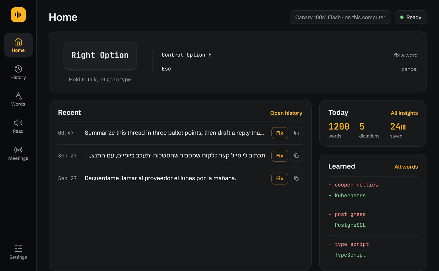
Task: Fix the Recuérdame llamar dictation
Action: [x=280, y=178]
